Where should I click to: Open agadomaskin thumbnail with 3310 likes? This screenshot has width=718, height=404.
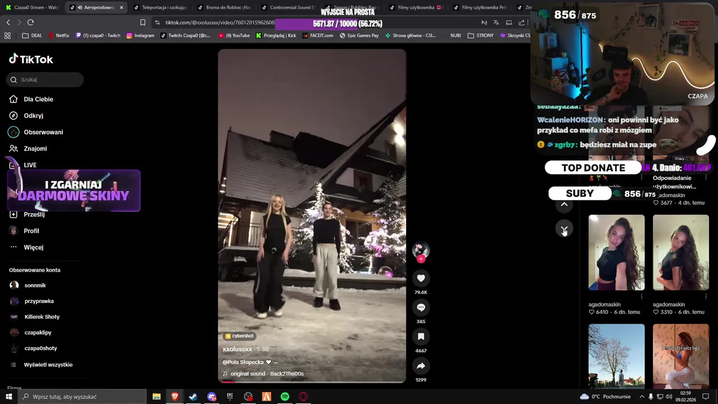coord(681,252)
